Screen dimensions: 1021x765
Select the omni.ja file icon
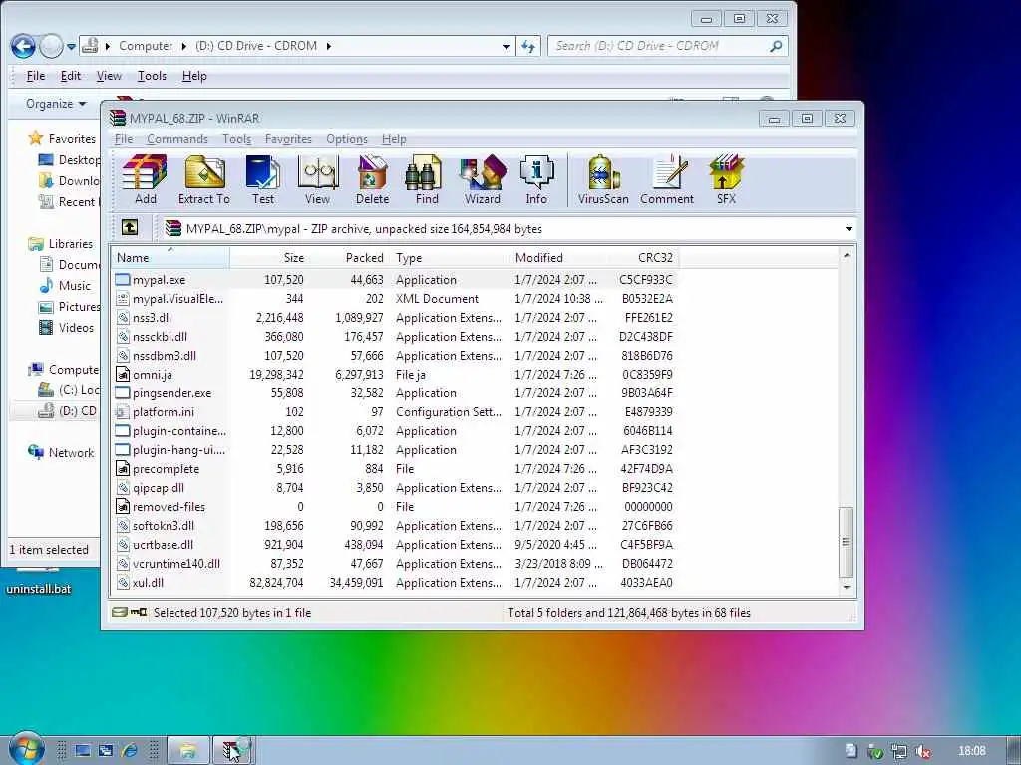(123, 375)
